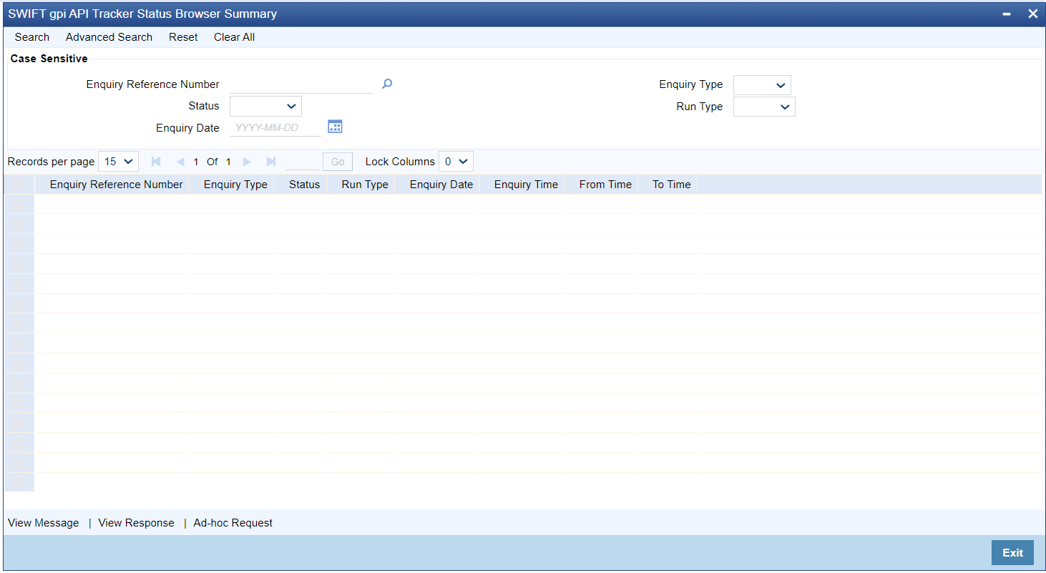1046x573 pixels.
Task: Change the Records per page dropdown
Action: 118,162
